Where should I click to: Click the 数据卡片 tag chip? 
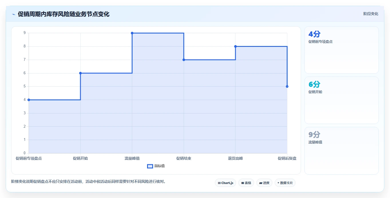click(x=285, y=183)
